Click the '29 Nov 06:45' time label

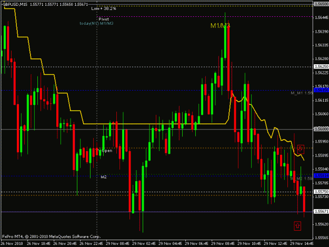tap(196, 244)
